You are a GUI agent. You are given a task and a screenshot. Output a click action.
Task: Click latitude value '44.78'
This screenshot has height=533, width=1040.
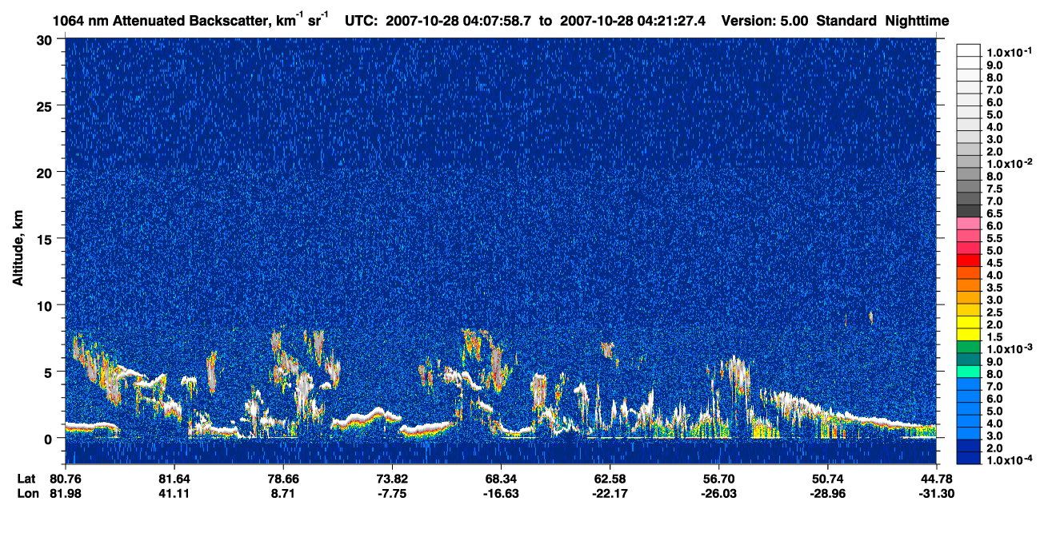click(937, 478)
